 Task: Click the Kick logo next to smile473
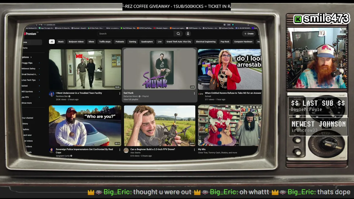click(298, 19)
